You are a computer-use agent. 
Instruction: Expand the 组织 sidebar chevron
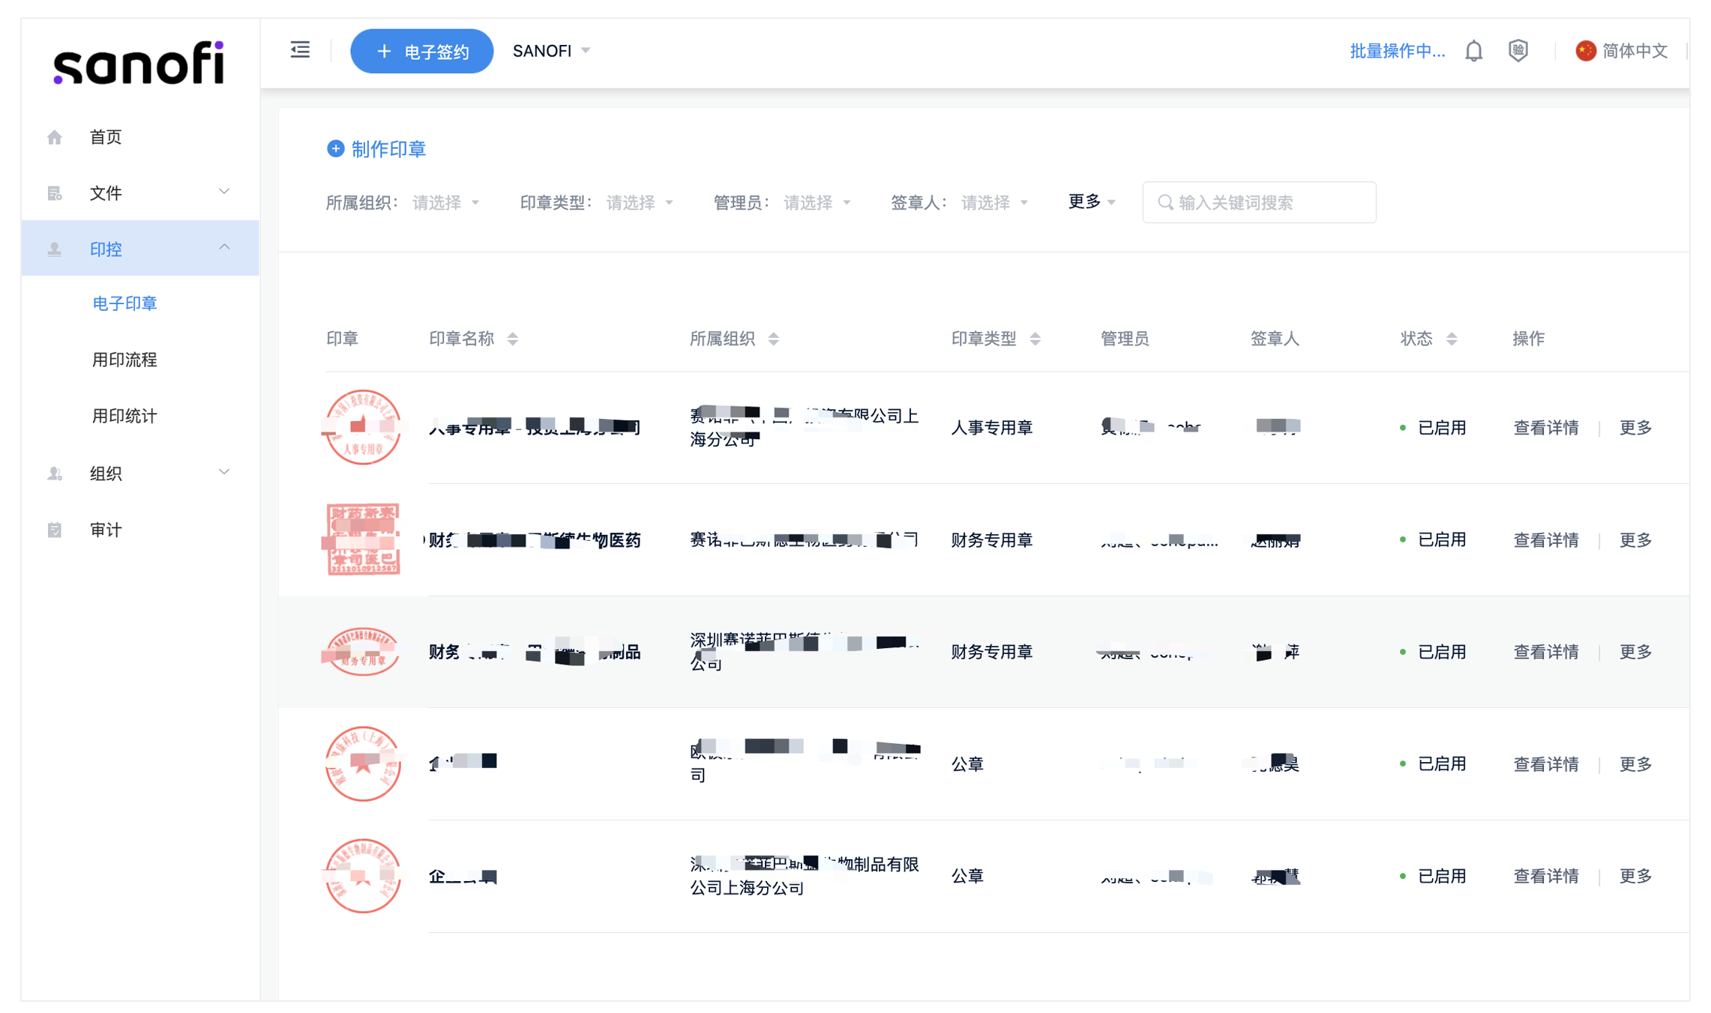(x=224, y=472)
